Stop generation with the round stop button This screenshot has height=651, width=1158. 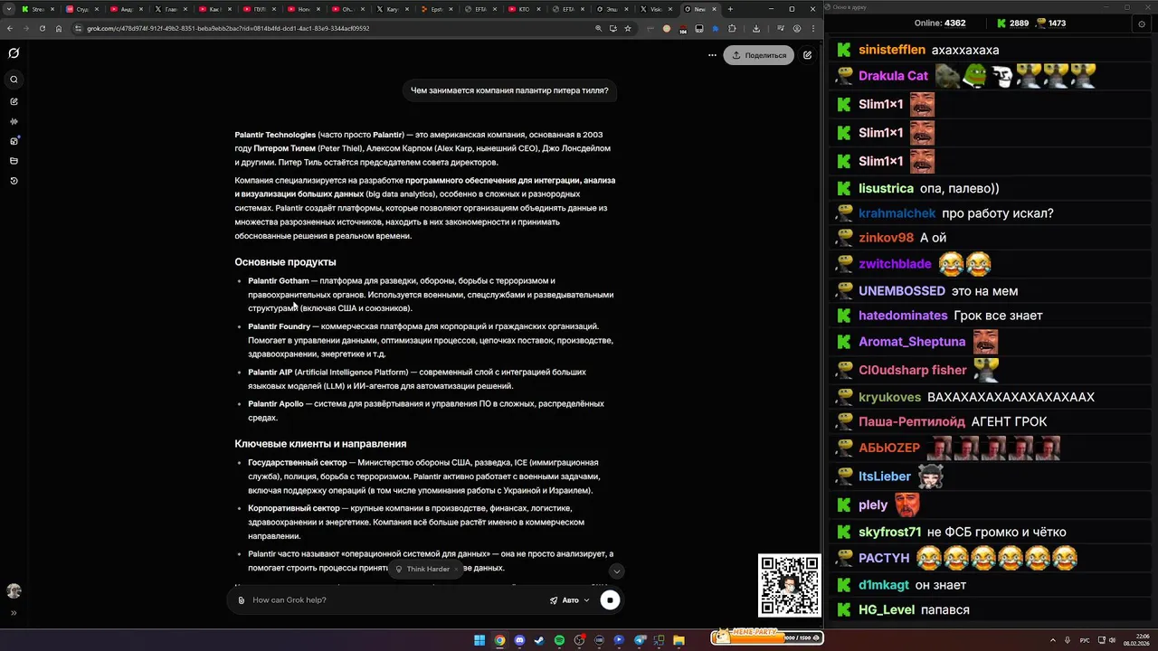610,600
